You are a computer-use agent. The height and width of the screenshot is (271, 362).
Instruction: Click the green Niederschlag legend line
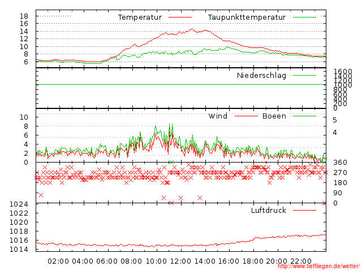[304, 75]
